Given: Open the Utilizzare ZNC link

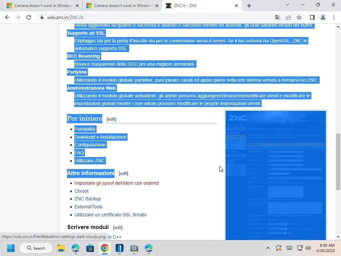Looking at the screenshot, I should [89, 161].
